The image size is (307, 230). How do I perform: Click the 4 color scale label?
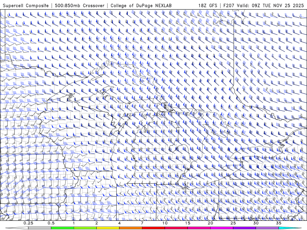[x=119, y=223]
